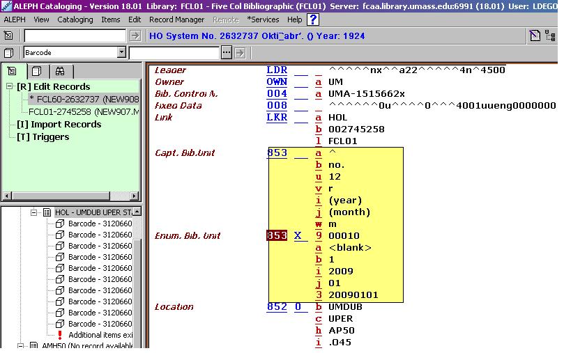The image size is (564, 353).
Task: Click the 852 Location tag link
Action: click(x=276, y=306)
